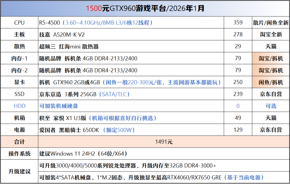Image resolution: width=290 pixels, height=184 pixels.
Task: Click the HDD price 0
Action: (238, 106)
